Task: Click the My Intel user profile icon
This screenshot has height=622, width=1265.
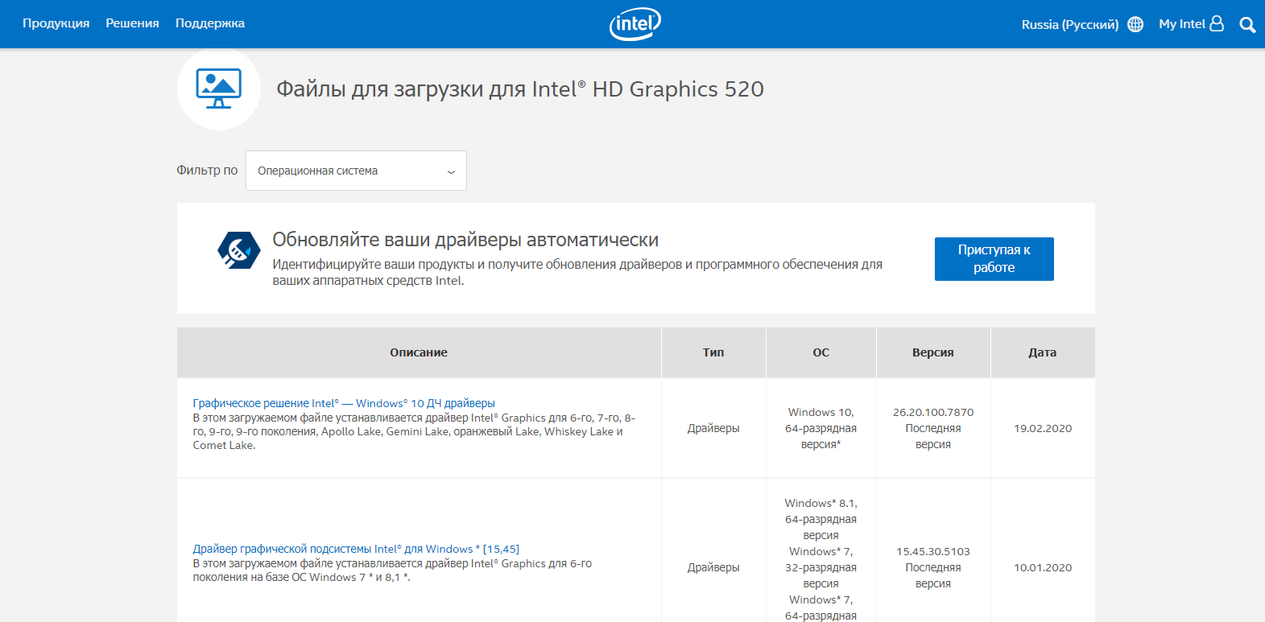Action: pos(1217,24)
